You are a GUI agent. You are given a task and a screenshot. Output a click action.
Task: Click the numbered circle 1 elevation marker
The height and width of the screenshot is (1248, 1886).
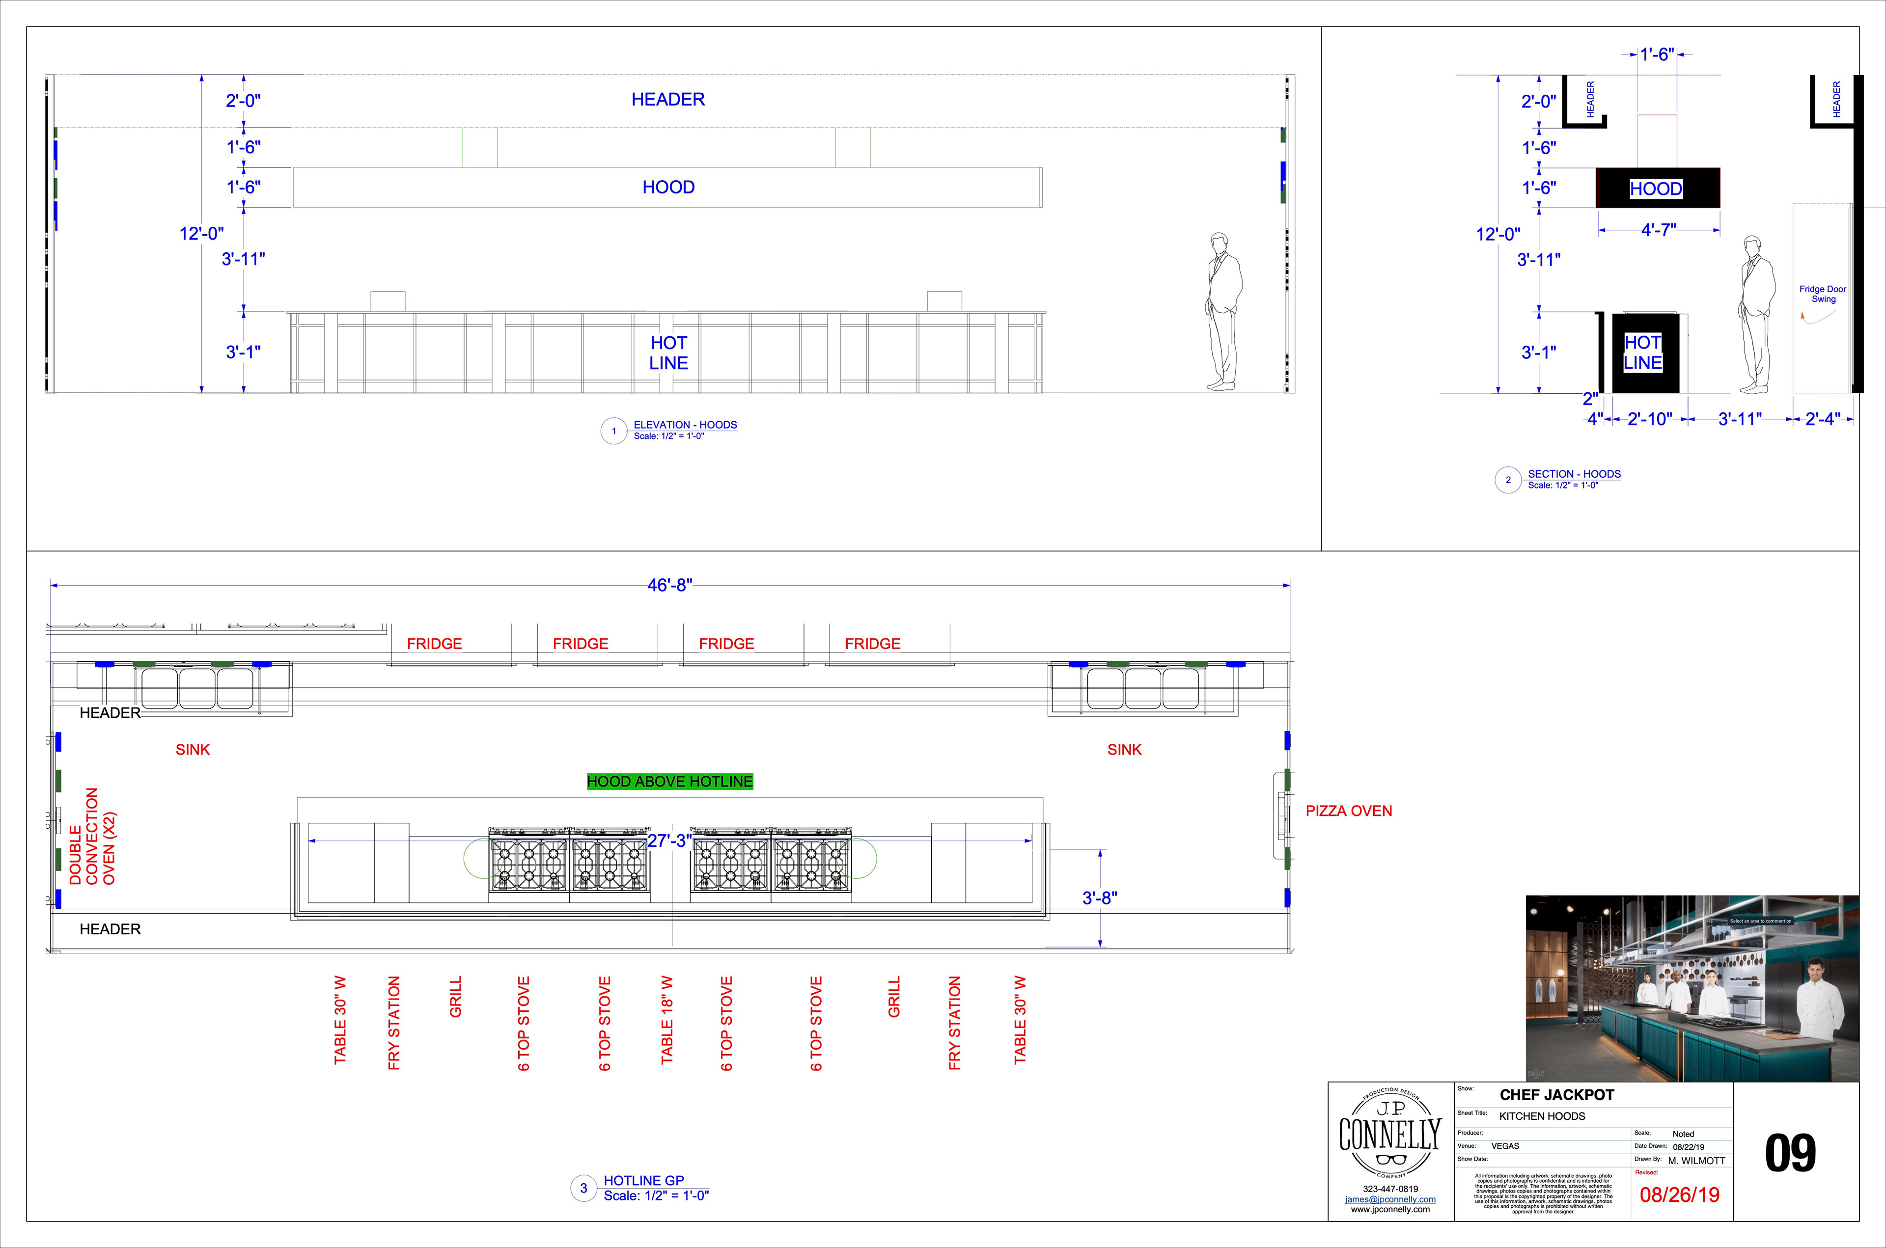[x=614, y=431]
